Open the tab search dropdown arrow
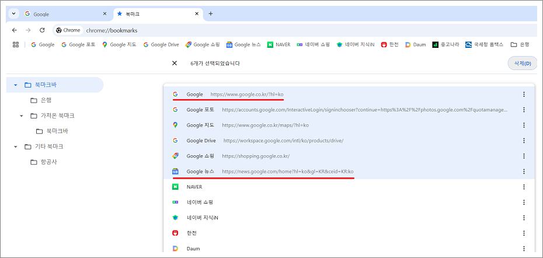 13,14
